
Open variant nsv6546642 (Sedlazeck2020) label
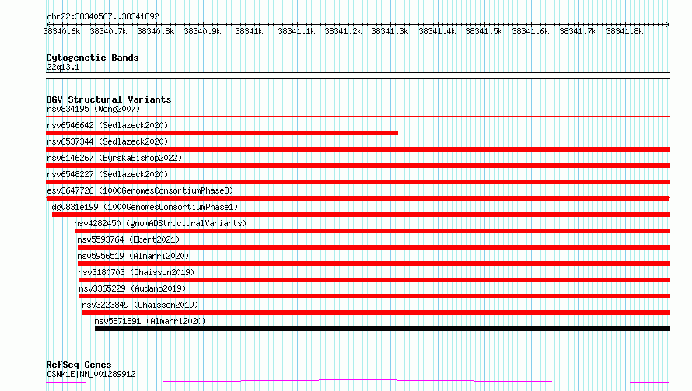click(107, 125)
